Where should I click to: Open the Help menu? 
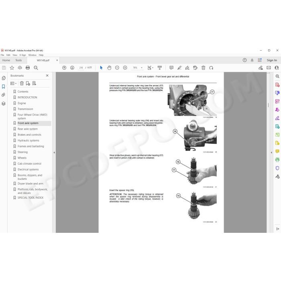click(41, 55)
